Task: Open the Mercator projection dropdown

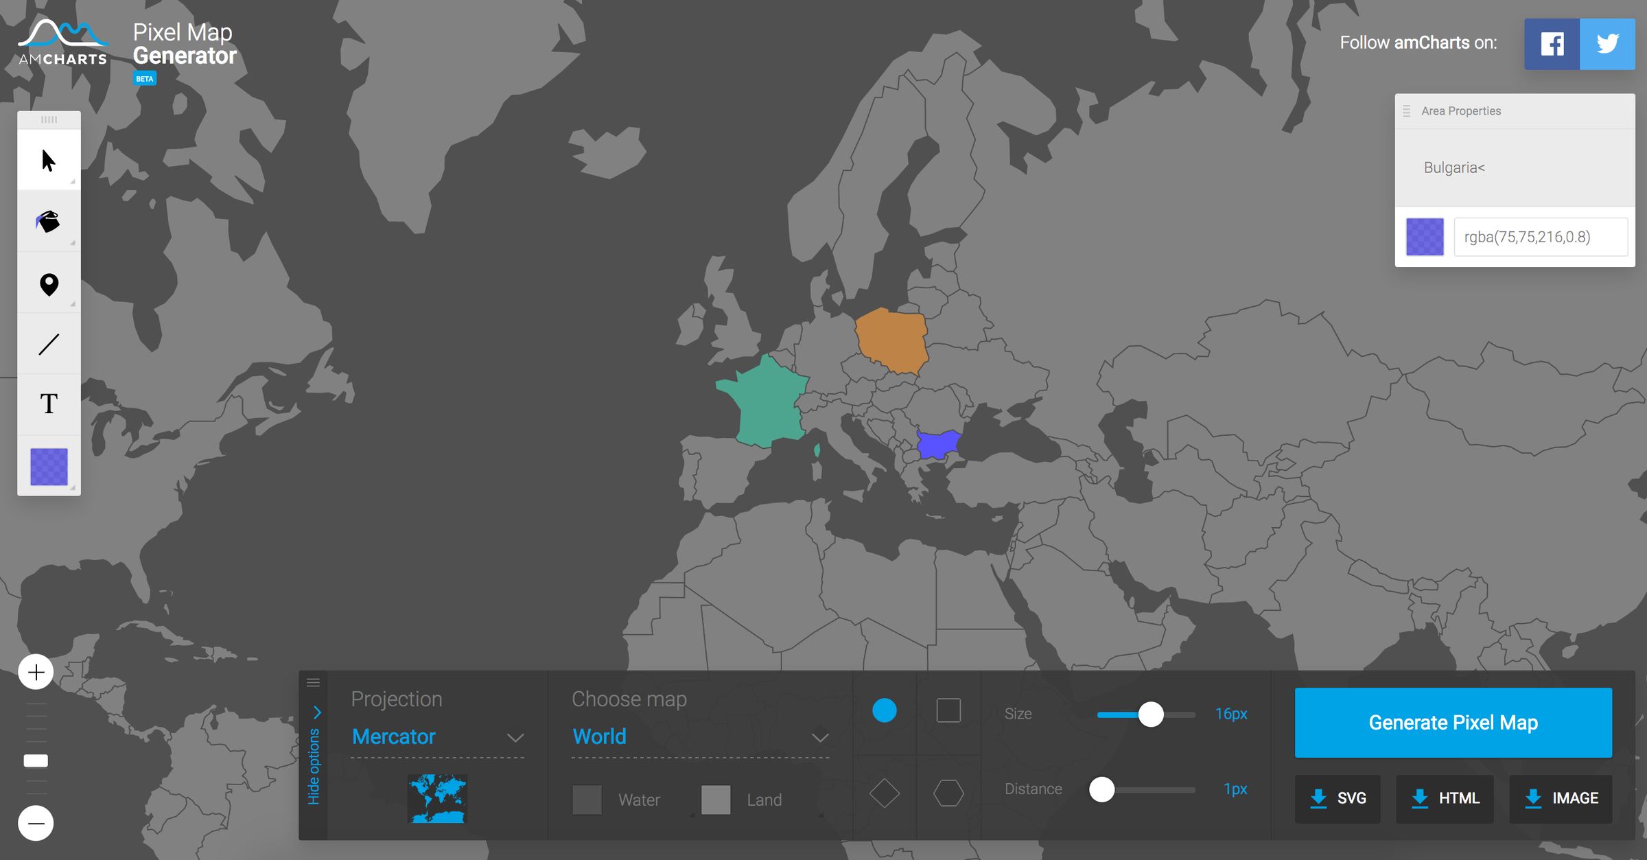Action: tap(437, 736)
